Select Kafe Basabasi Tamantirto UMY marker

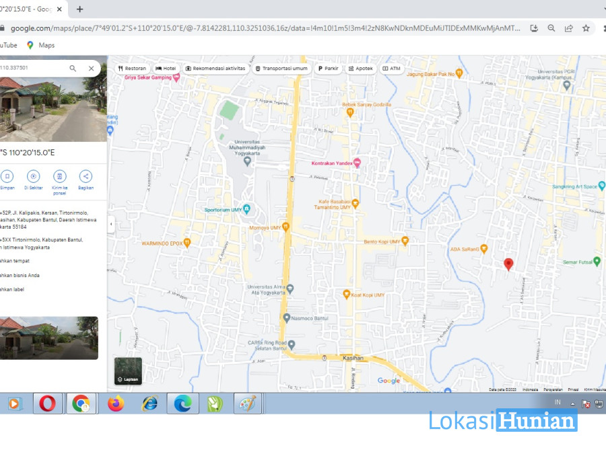point(355,203)
